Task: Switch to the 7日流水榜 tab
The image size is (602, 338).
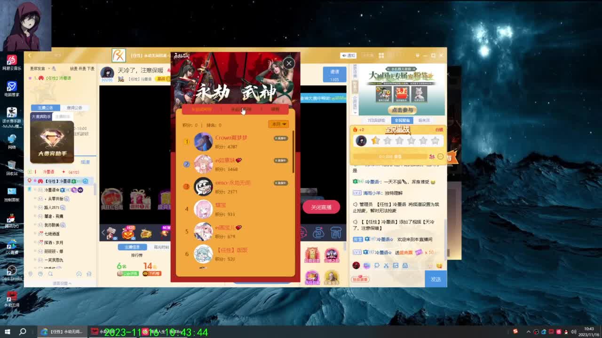Action: 377,120
